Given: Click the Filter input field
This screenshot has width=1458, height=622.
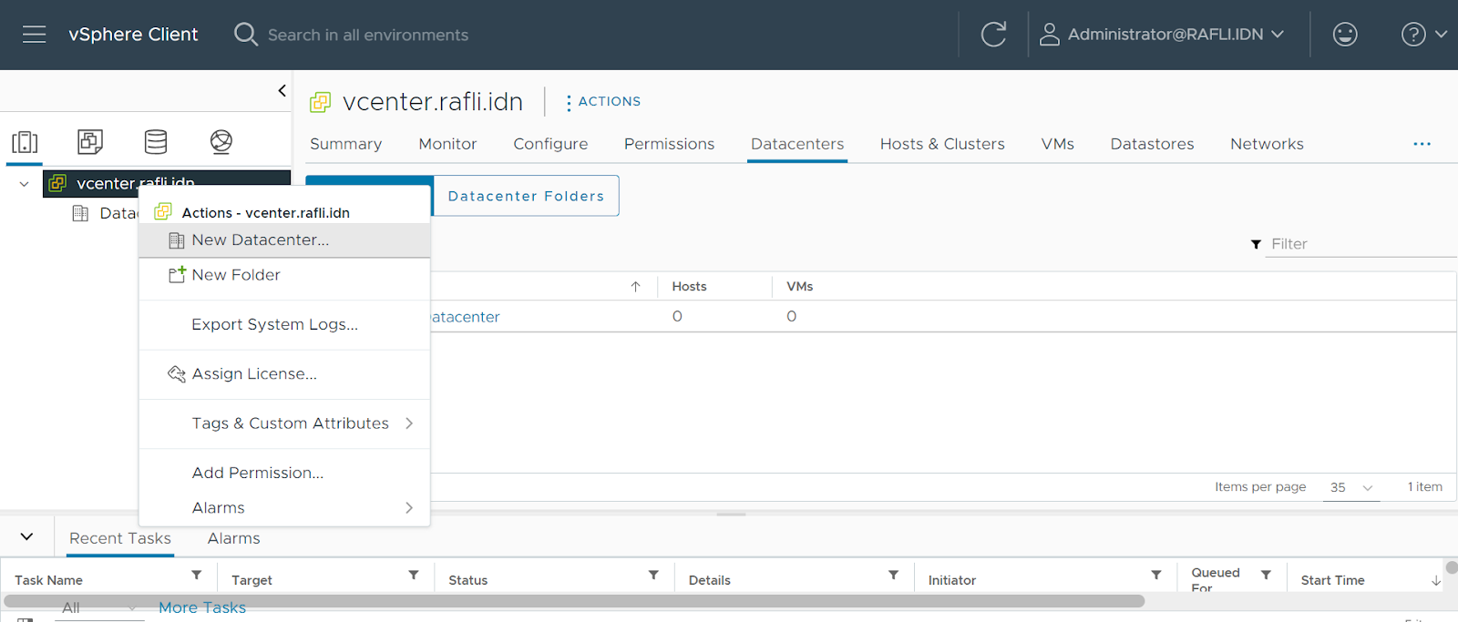Looking at the screenshot, I should click(x=1360, y=244).
